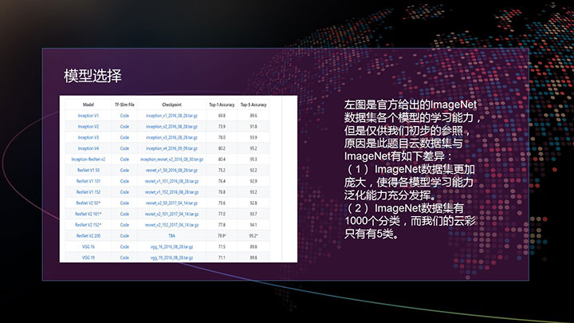Click the Top-1 Accuracy column header

222,104
